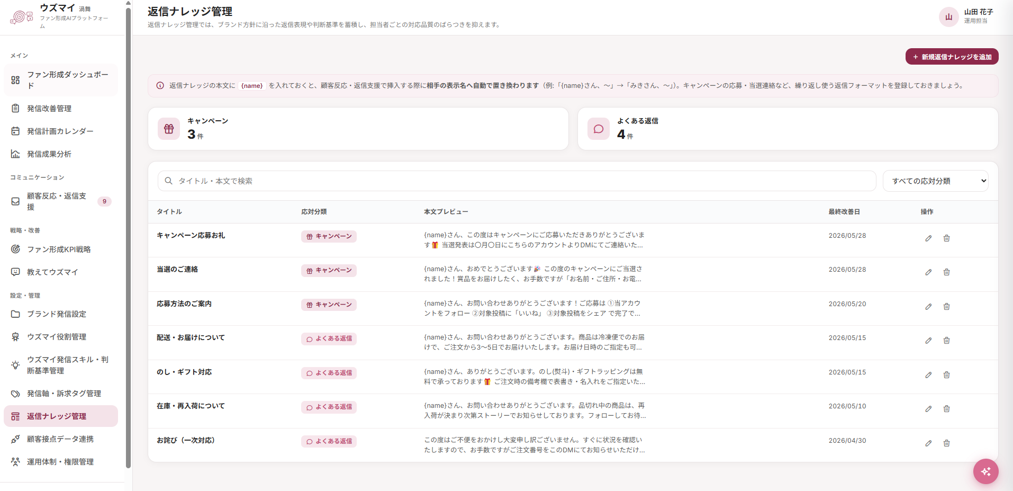Click the sidebar vertical scrollbar

[x=128, y=238]
